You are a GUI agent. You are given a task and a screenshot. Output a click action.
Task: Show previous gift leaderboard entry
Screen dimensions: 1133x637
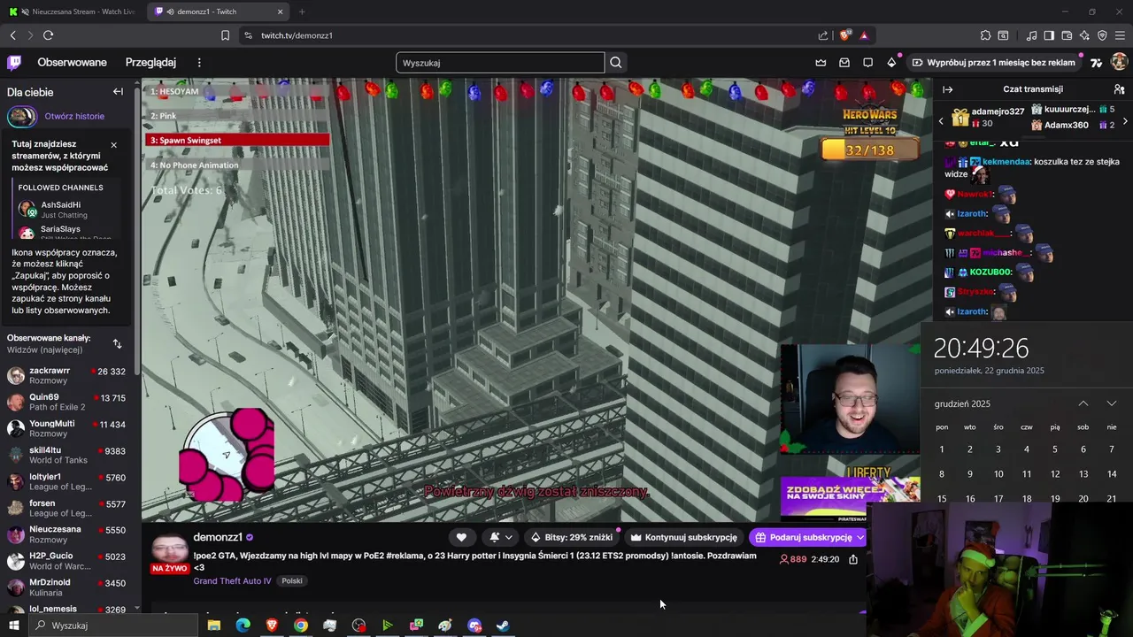click(941, 121)
